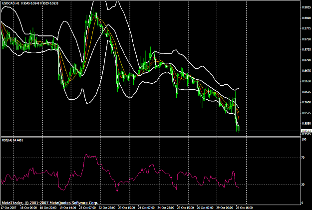This screenshot has height=210, width=312.
Task: Select the 0.9675 price axis label
Action: [307, 71]
